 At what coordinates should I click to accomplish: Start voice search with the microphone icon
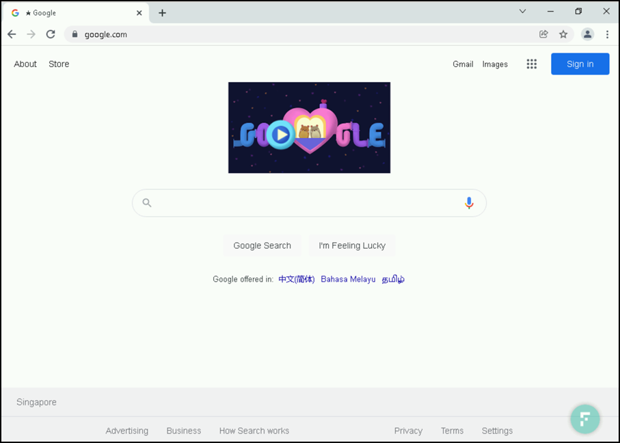click(x=469, y=203)
